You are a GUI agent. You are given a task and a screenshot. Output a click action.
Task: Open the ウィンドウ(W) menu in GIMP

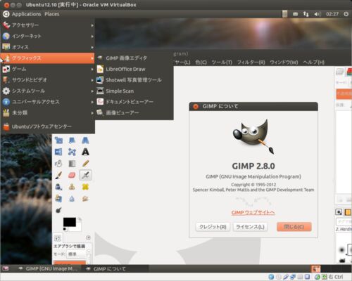point(284,63)
